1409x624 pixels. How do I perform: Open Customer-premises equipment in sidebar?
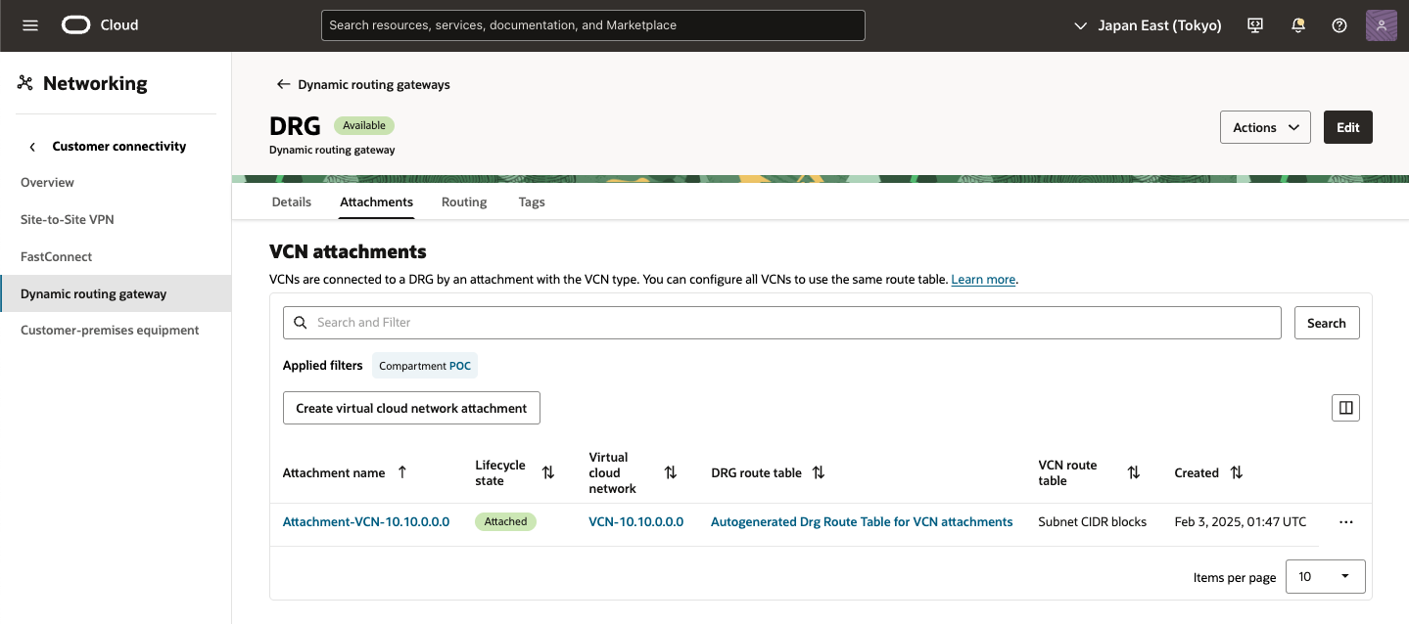point(110,331)
